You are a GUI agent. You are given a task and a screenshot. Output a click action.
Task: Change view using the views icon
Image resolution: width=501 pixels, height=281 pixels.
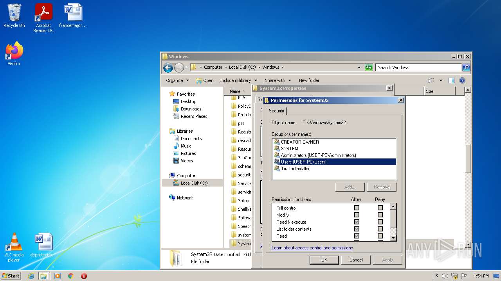[x=431, y=80]
